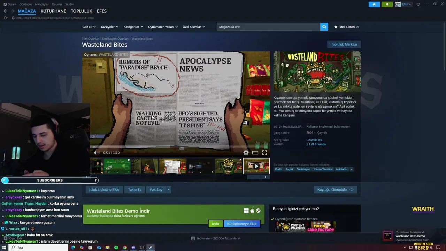
Task: Switch to the TOPLULUK tab
Action: (82, 11)
